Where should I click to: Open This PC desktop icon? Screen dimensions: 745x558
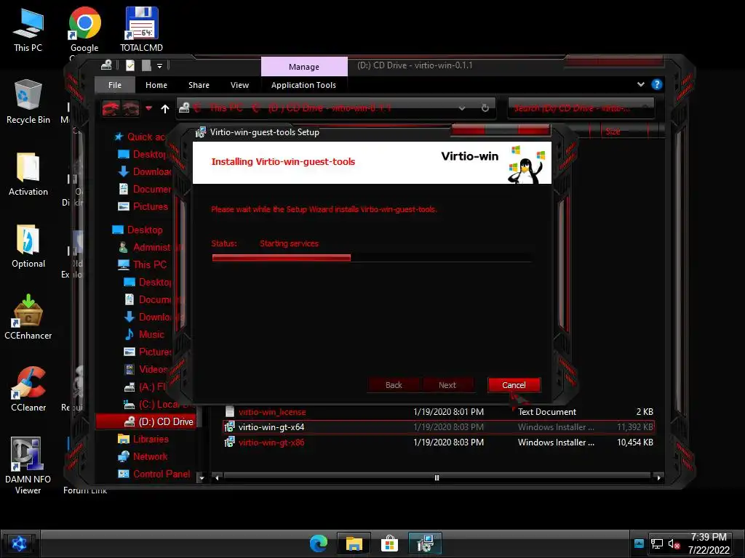coord(28,30)
